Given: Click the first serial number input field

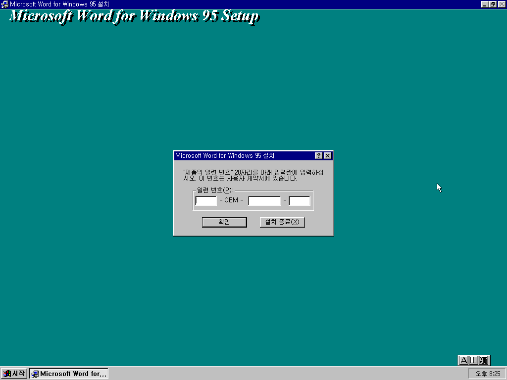Looking at the screenshot, I should (206, 201).
